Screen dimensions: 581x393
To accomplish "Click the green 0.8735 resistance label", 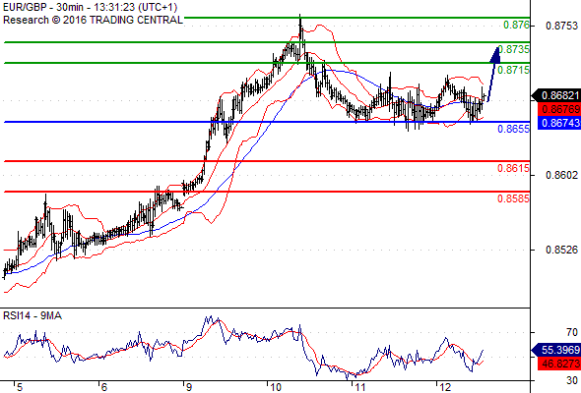I will (x=514, y=49).
